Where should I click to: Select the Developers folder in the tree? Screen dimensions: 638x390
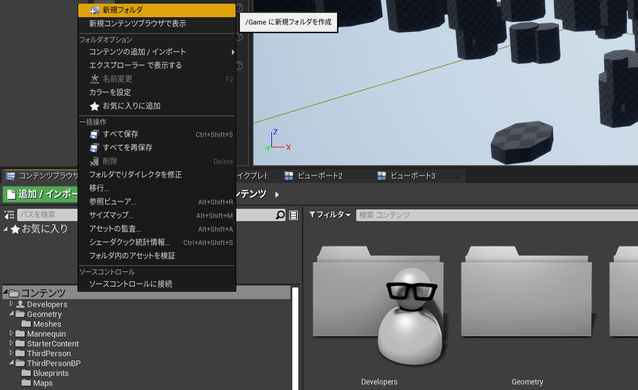pos(47,304)
